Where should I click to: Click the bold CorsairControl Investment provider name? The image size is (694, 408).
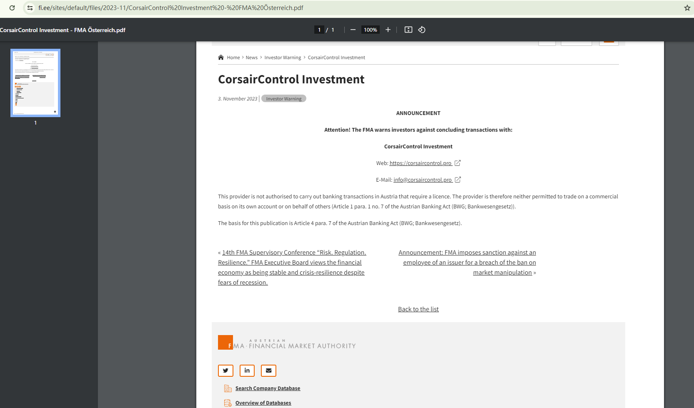[418, 146]
